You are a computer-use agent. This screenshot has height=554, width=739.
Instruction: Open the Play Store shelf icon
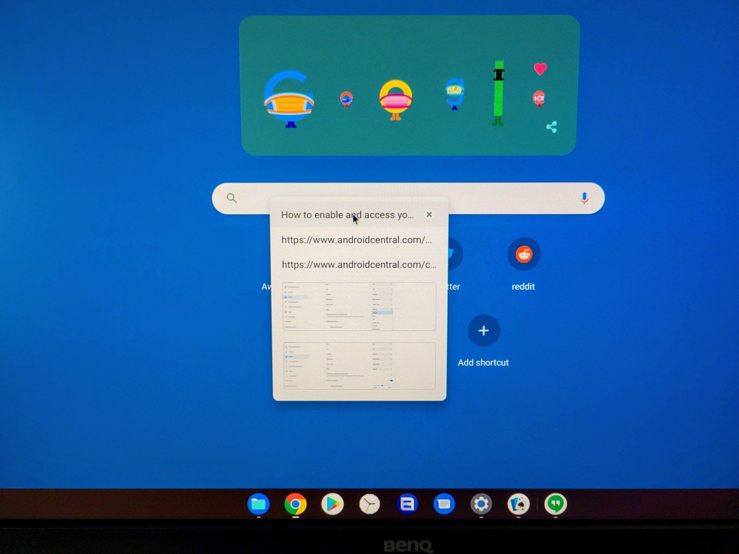coord(333,504)
